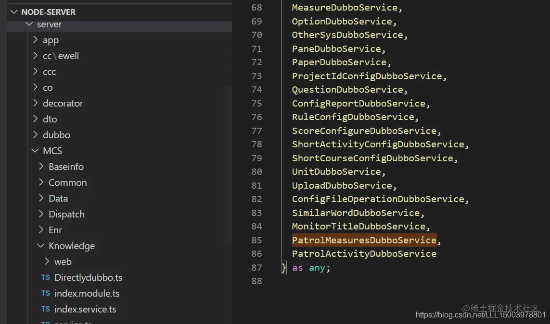Expand the ccc folder
The height and width of the screenshot is (324, 550).
coord(35,72)
